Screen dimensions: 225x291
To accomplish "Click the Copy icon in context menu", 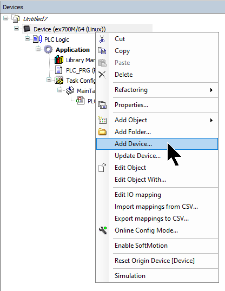I will click(x=102, y=51).
